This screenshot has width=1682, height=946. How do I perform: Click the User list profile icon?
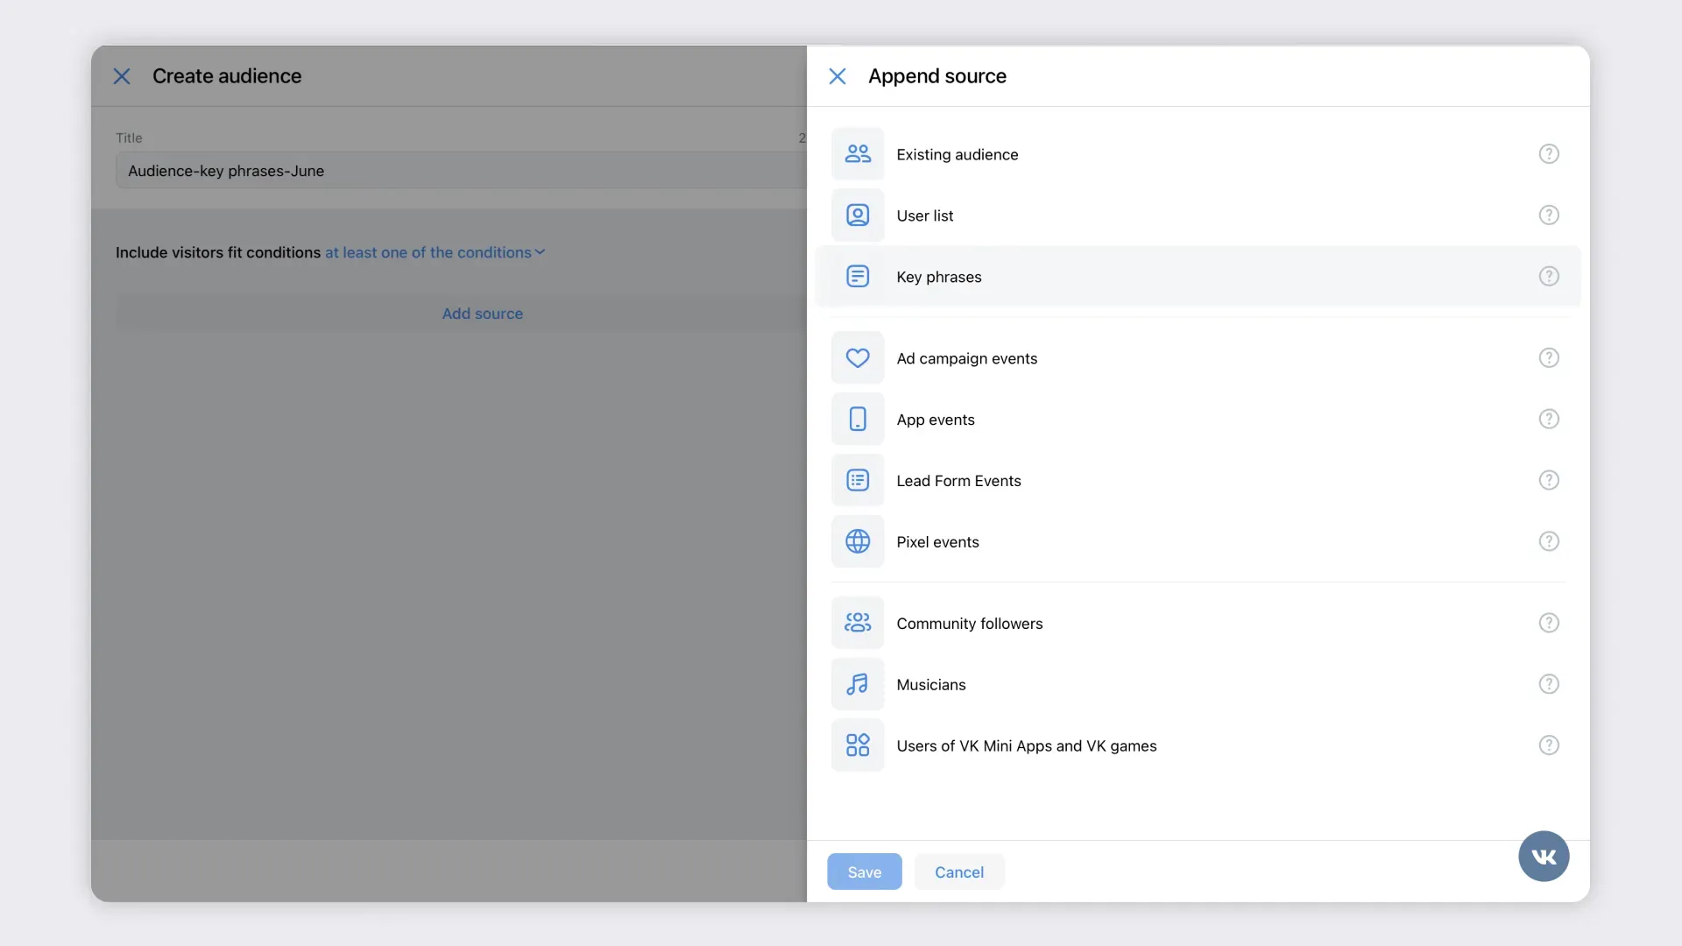pos(858,215)
